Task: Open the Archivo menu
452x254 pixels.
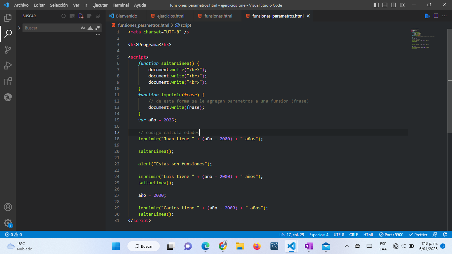Action: click(x=21, y=5)
